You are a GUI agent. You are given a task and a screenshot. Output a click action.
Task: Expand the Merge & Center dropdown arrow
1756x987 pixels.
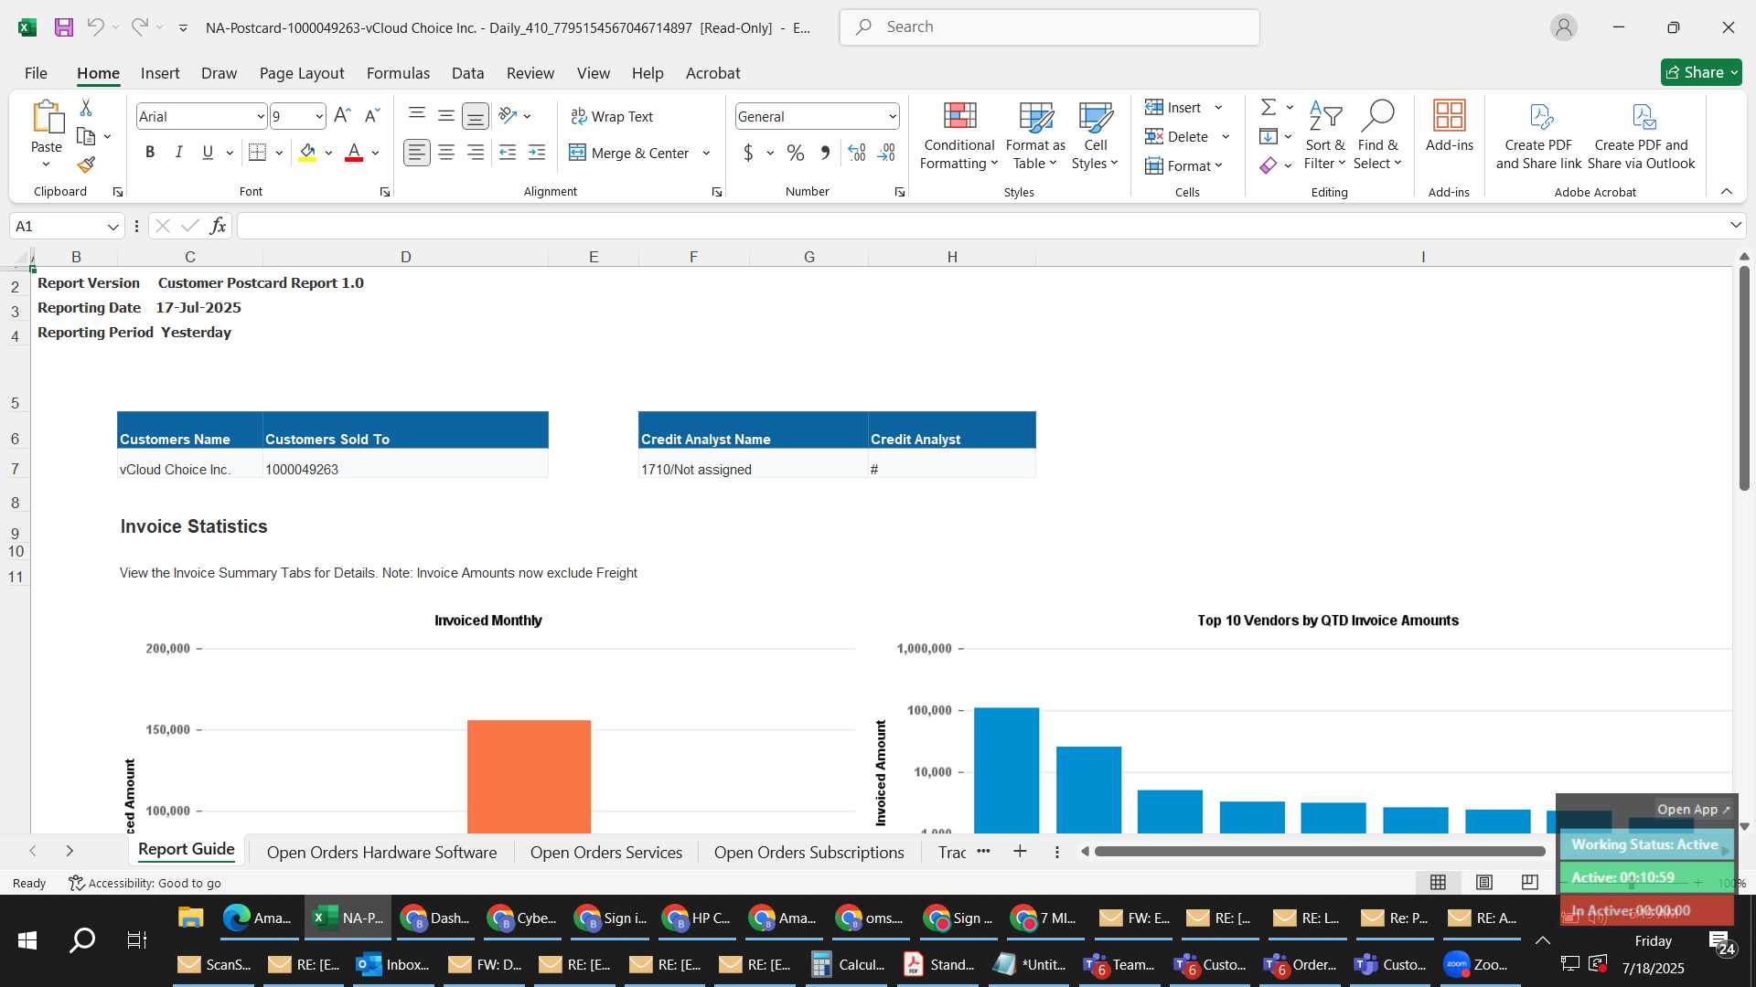706,154
